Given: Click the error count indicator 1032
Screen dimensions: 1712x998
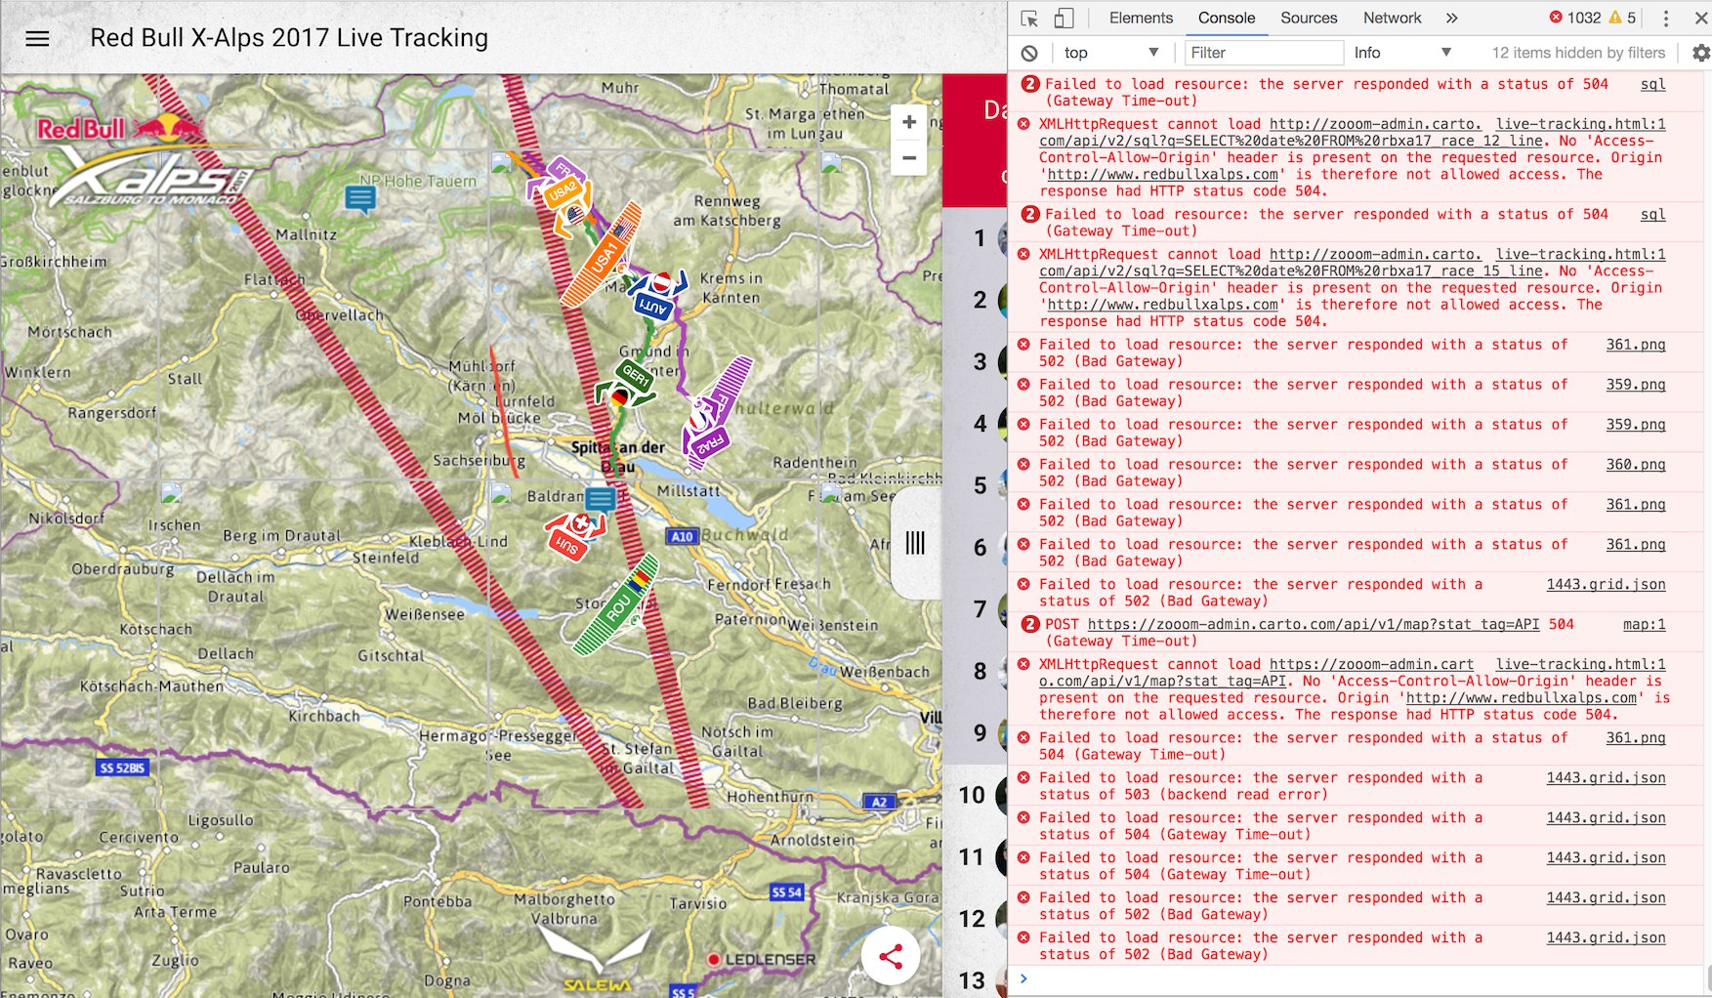Looking at the screenshot, I should [1575, 18].
